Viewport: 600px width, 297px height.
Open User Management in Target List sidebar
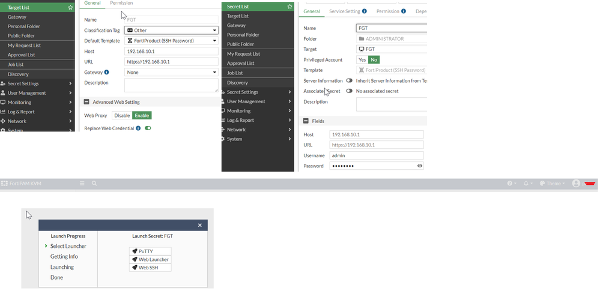click(37, 93)
